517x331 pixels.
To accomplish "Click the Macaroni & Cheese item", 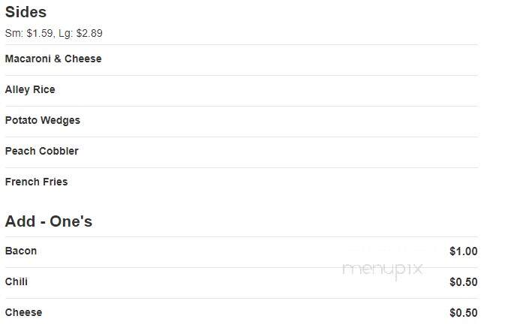I will click(53, 59).
